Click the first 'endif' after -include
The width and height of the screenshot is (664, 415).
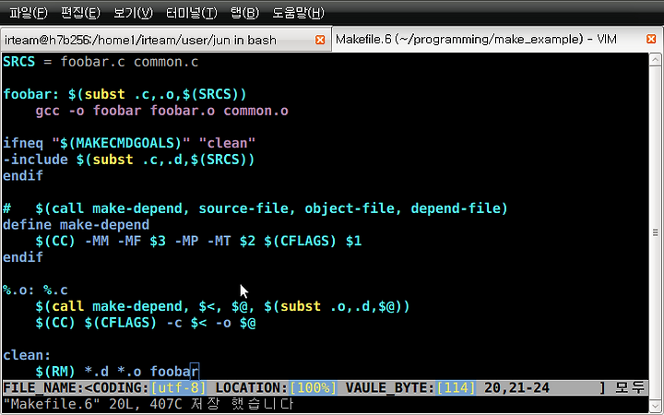pyautogui.click(x=23, y=176)
